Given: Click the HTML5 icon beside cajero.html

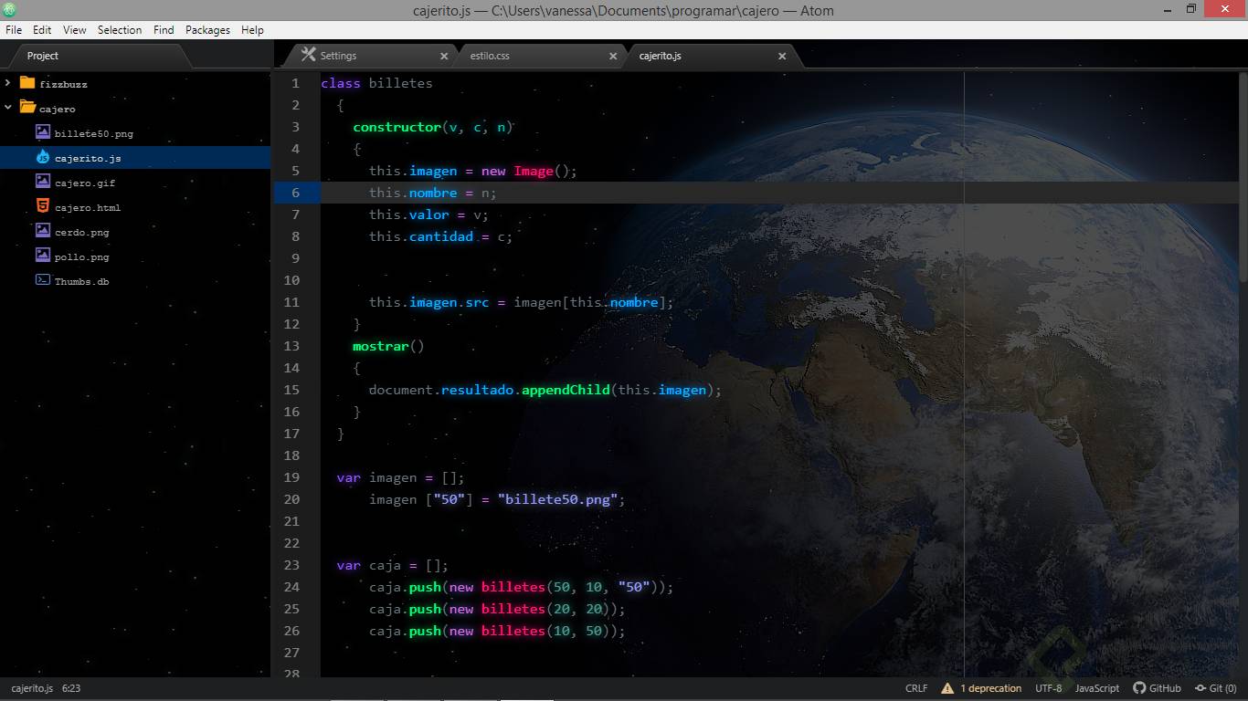Looking at the screenshot, I should coord(43,206).
